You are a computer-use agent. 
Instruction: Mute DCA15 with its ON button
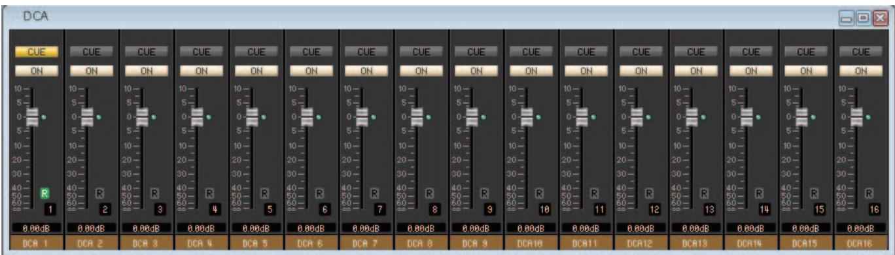[x=806, y=71]
